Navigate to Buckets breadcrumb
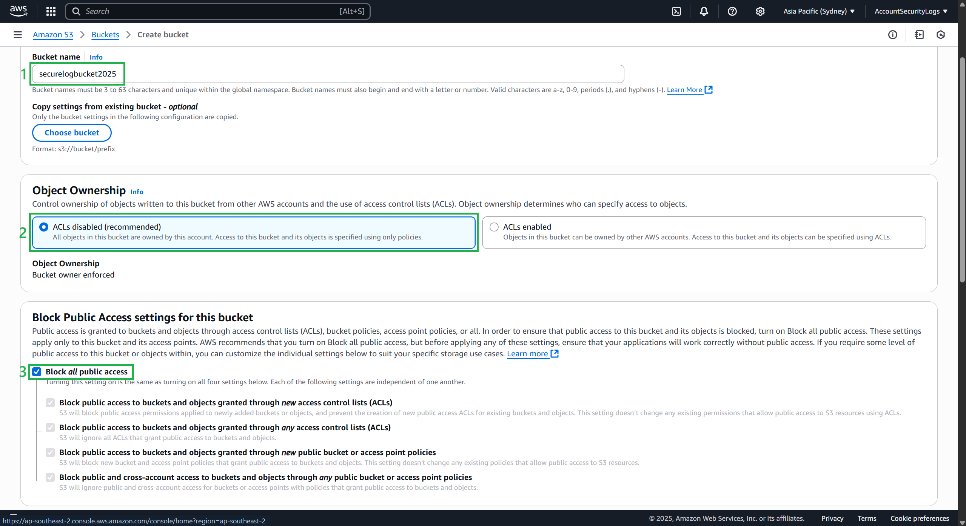966x526 pixels. (x=105, y=35)
